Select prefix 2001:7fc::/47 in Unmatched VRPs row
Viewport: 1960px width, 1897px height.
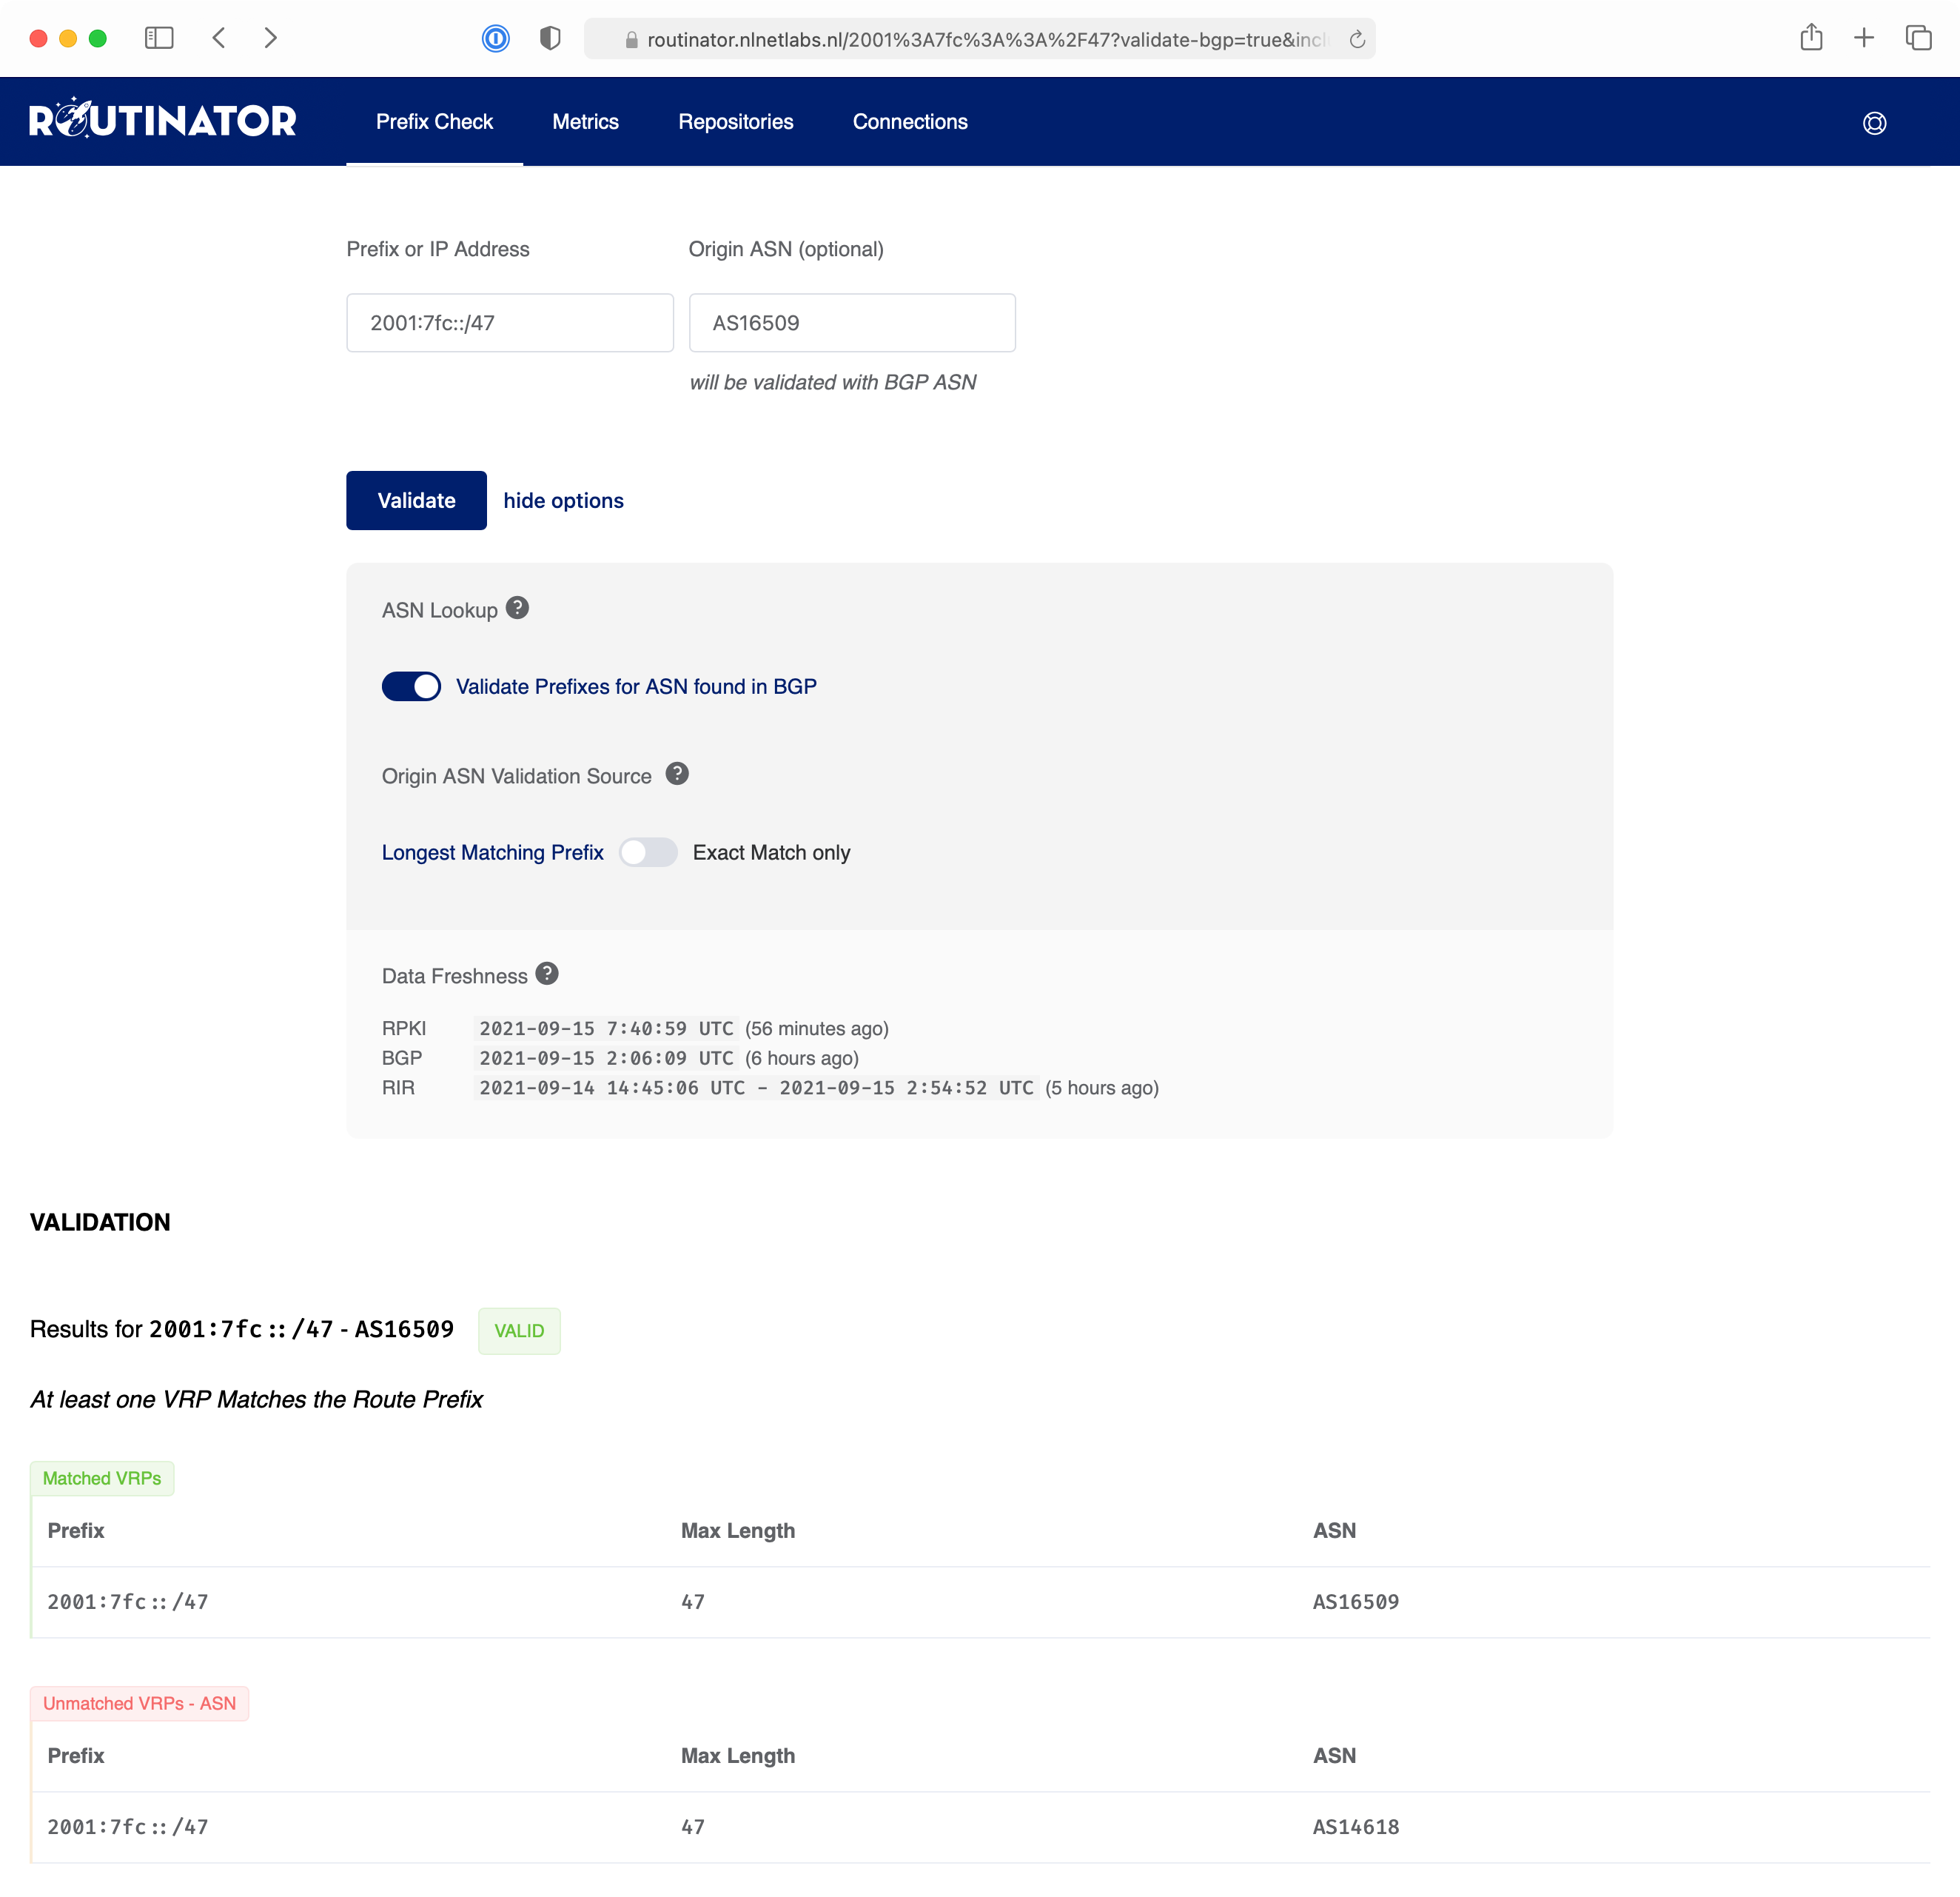point(128,1827)
